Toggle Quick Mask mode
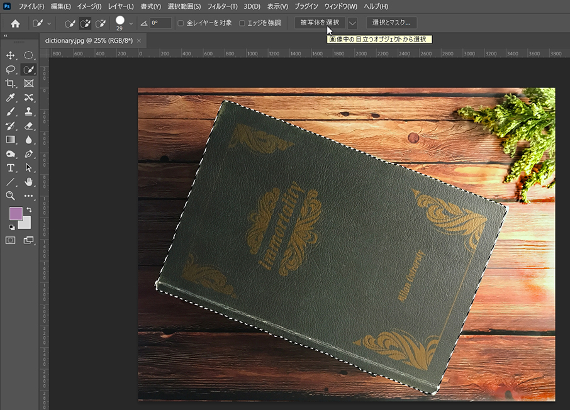The height and width of the screenshot is (410, 570). pos(11,240)
